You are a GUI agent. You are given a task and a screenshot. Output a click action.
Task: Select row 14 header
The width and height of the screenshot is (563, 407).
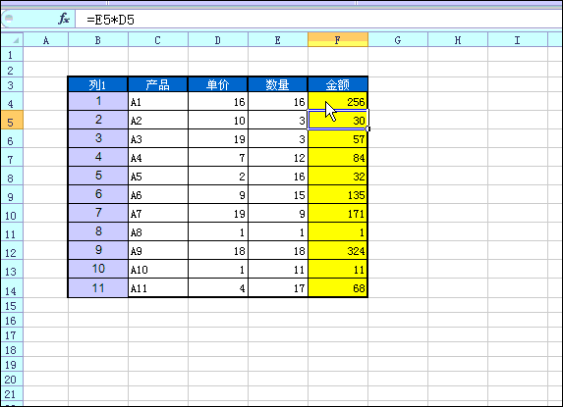[x=12, y=288]
